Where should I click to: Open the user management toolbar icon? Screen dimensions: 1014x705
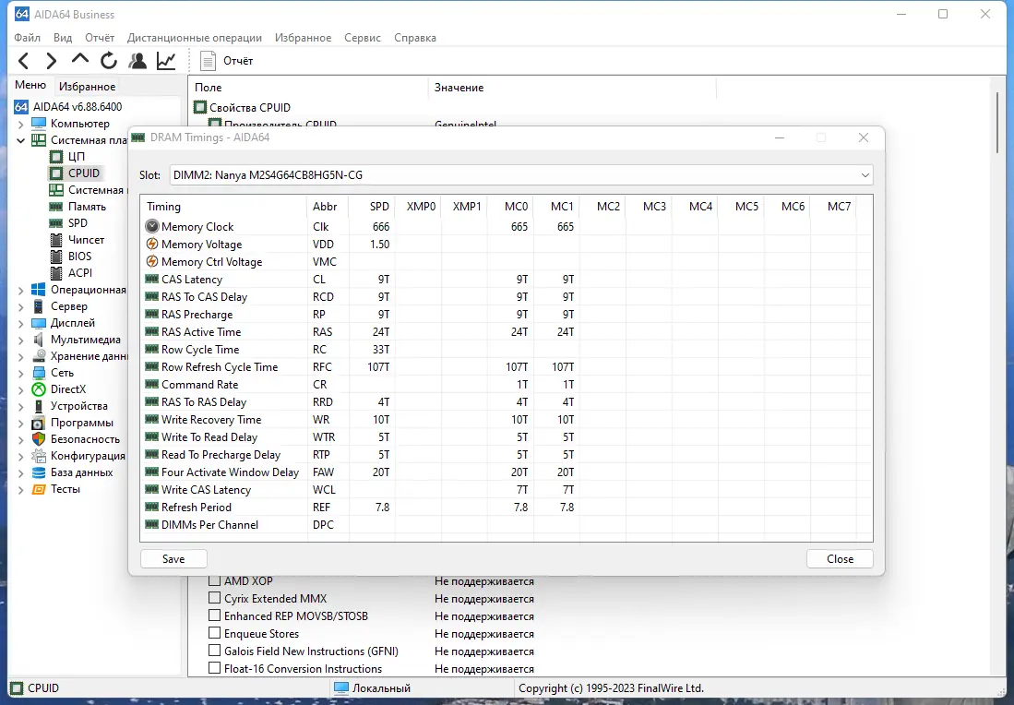pos(137,61)
